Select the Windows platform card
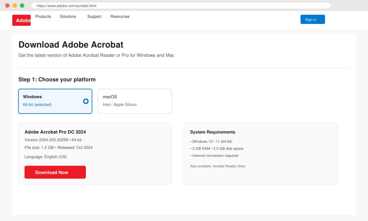The image size is (368, 221). pyautogui.click(x=55, y=101)
